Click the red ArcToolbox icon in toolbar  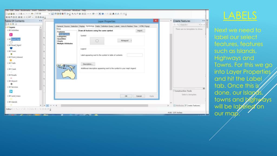(x=62, y=14)
